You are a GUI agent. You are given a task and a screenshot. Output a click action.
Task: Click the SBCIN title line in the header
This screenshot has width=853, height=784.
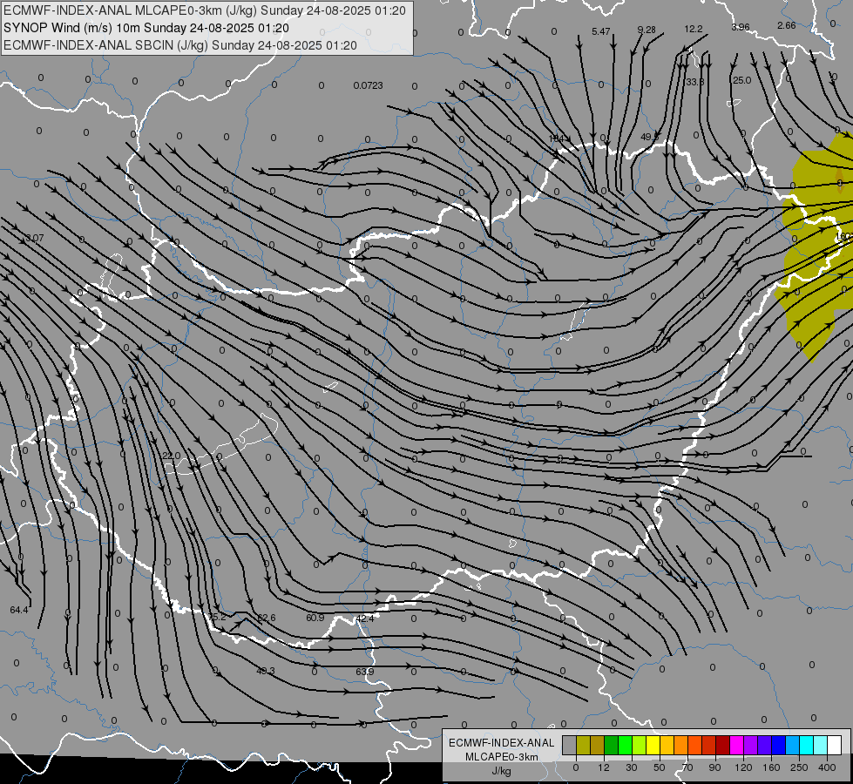pyautogui.click(x=180, y=45)
